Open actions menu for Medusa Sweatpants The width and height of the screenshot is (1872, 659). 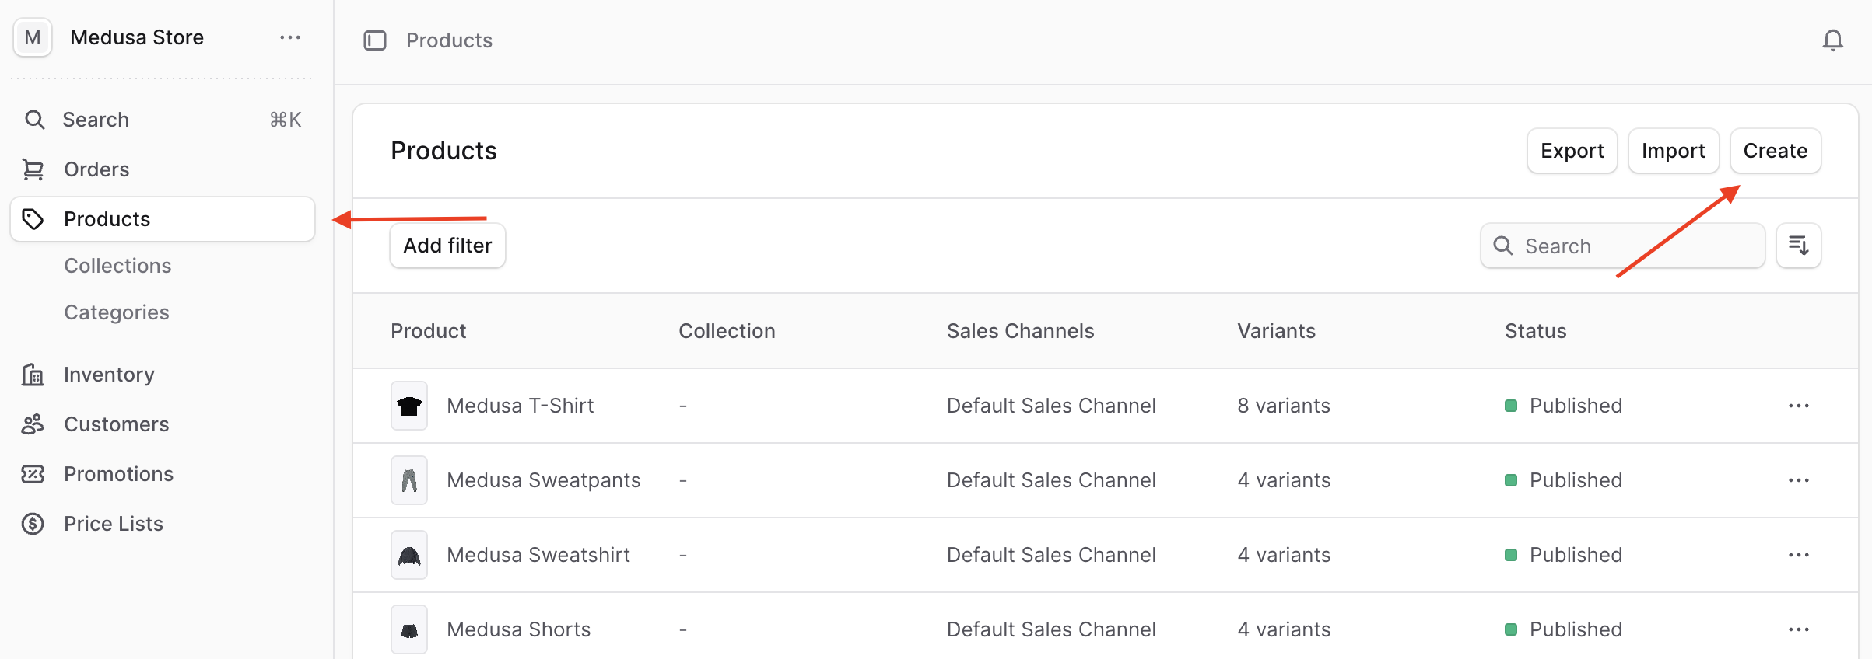tap(1799, 480)
